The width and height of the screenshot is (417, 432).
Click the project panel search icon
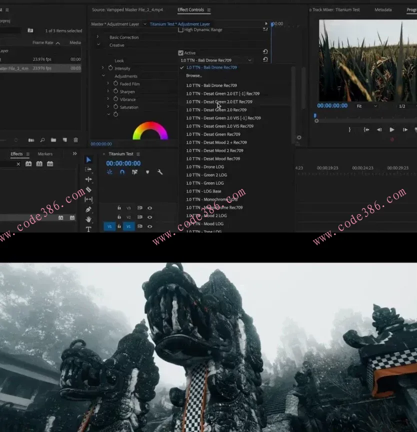pyautogui.click(x=42, y=140)
